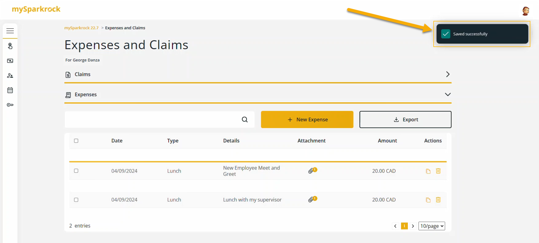Viewport: 539px width, 243px height.
Task: Toggle the select-all checkbox in table header
Action: (x=76, y=141)
